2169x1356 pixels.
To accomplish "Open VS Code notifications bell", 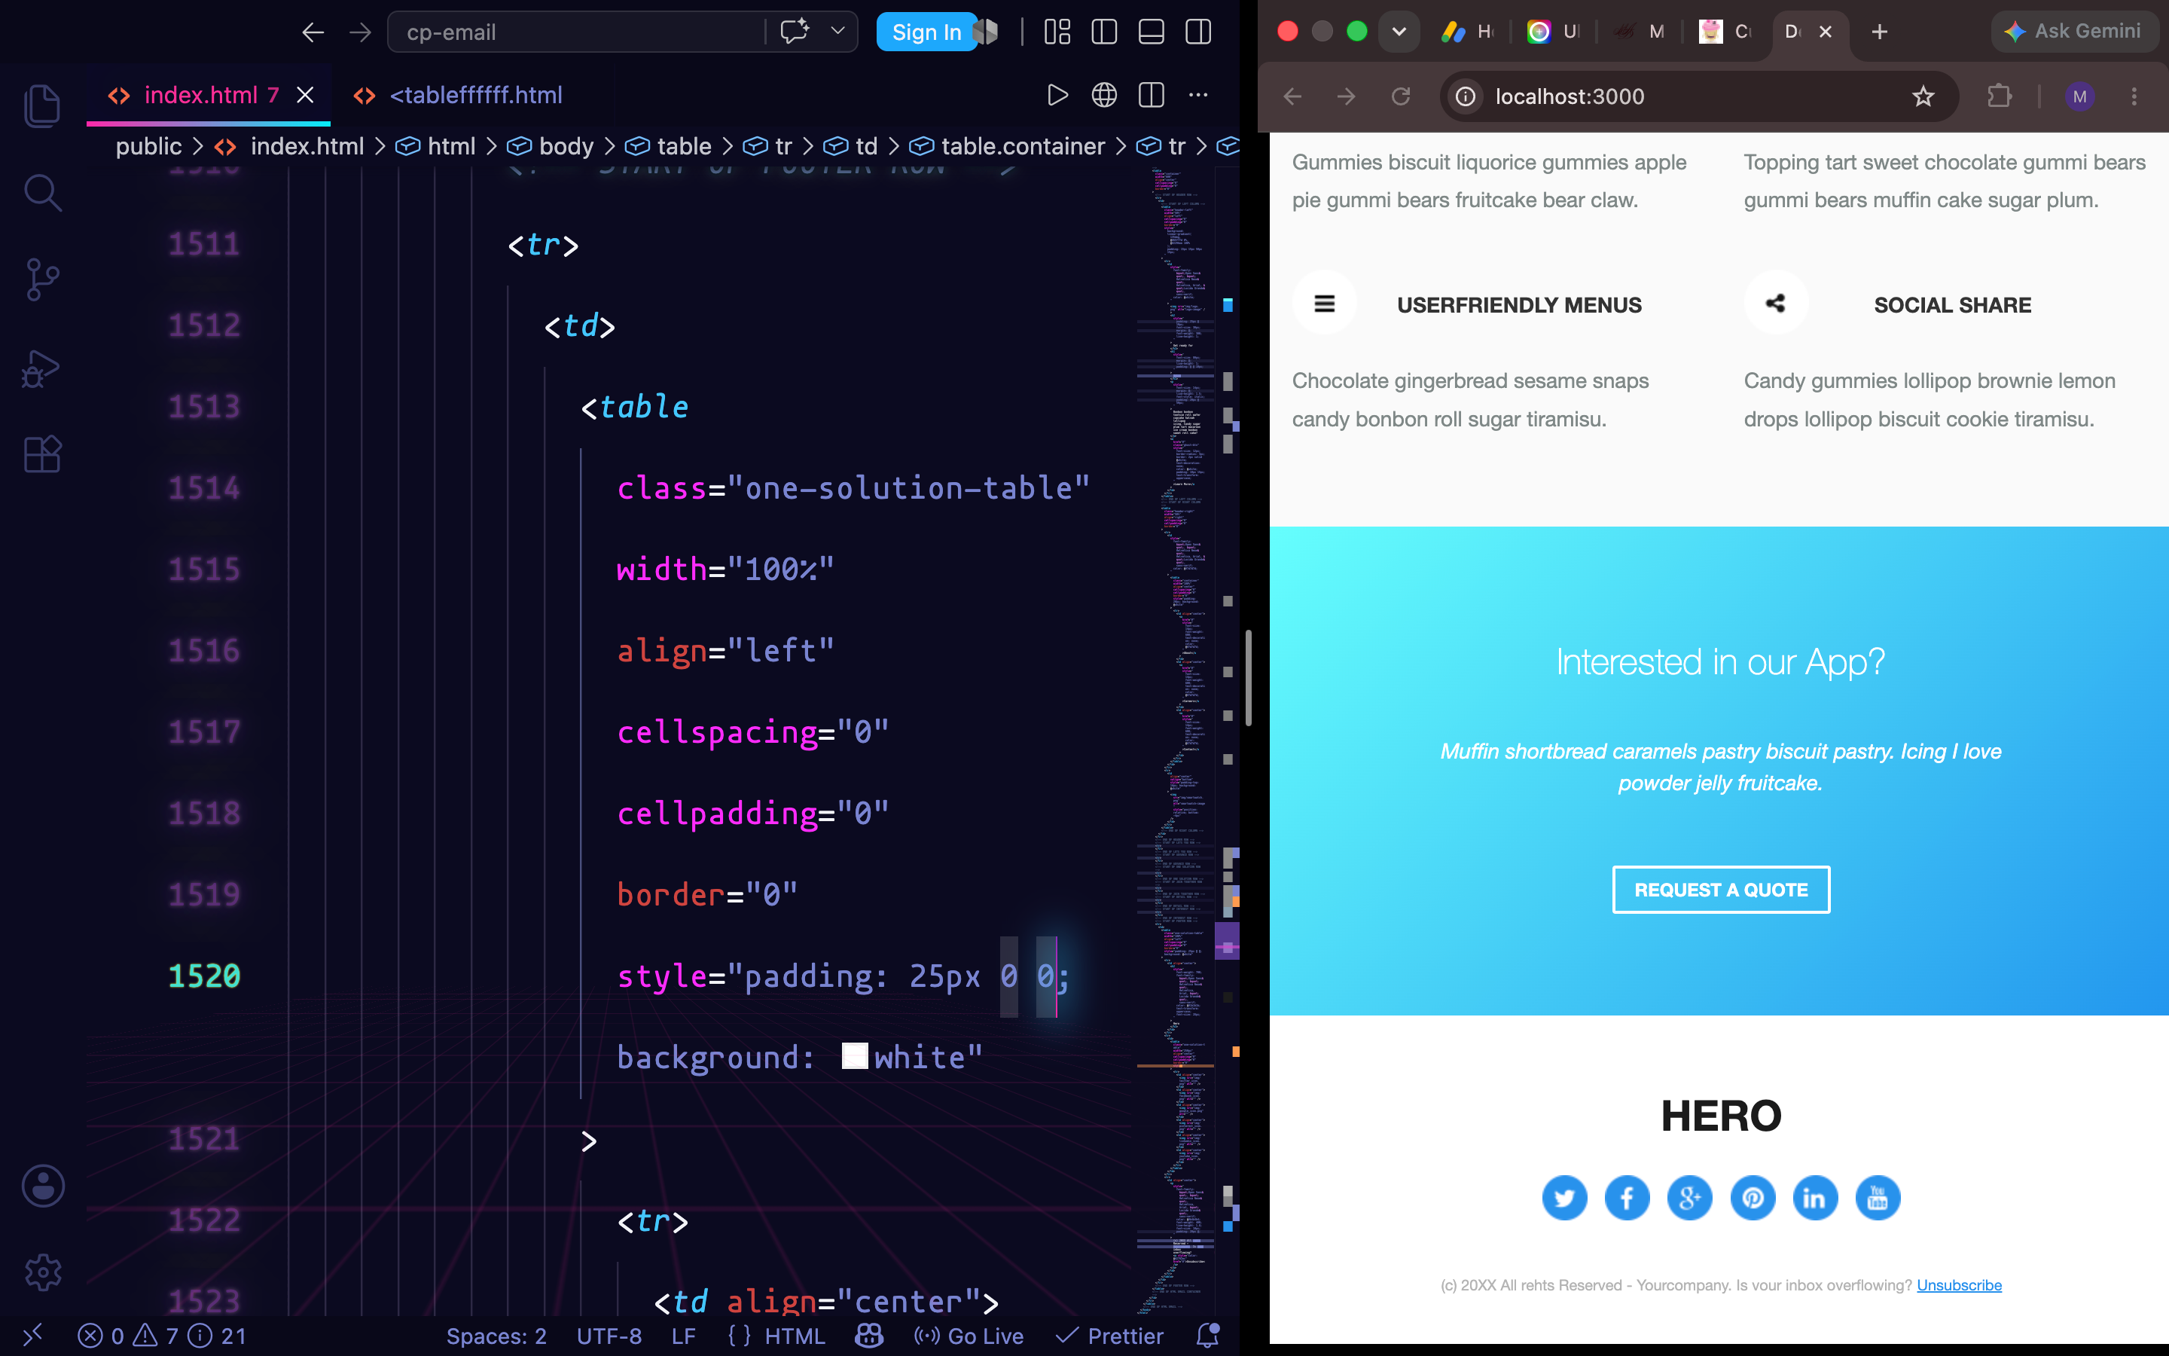I will (x=1207, y=1336).
